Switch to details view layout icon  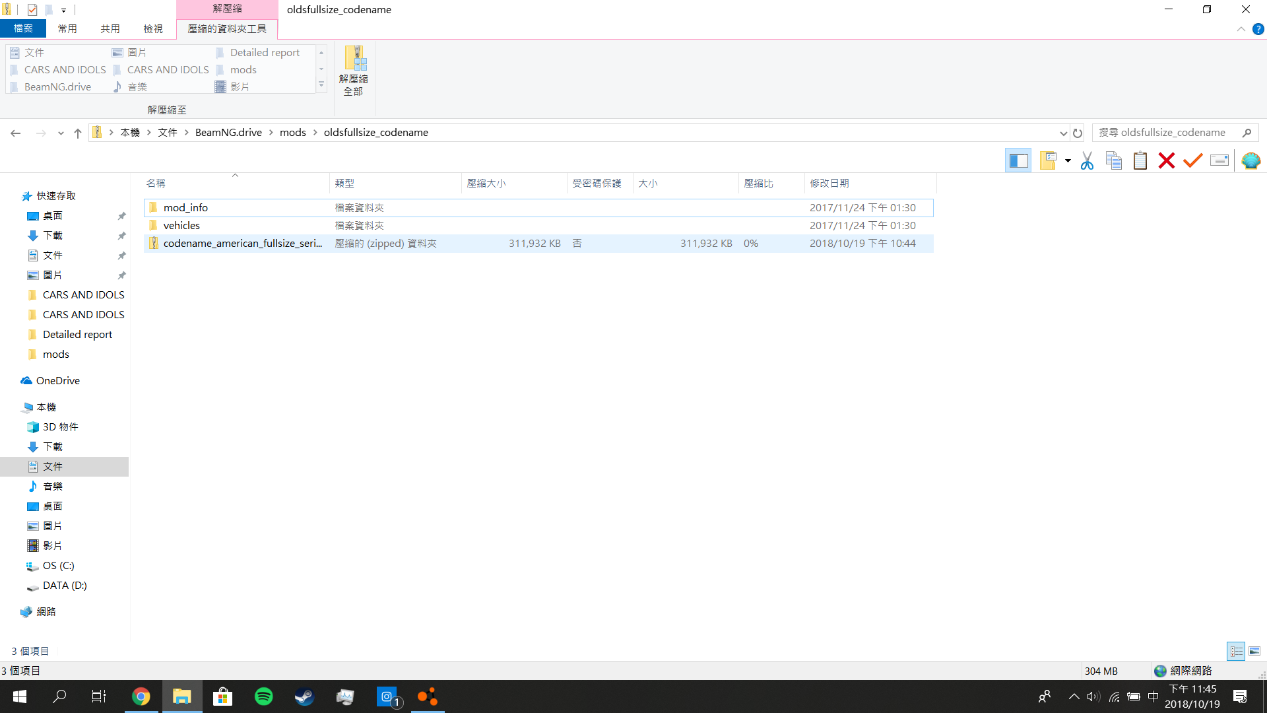(x=1236, y=651)
